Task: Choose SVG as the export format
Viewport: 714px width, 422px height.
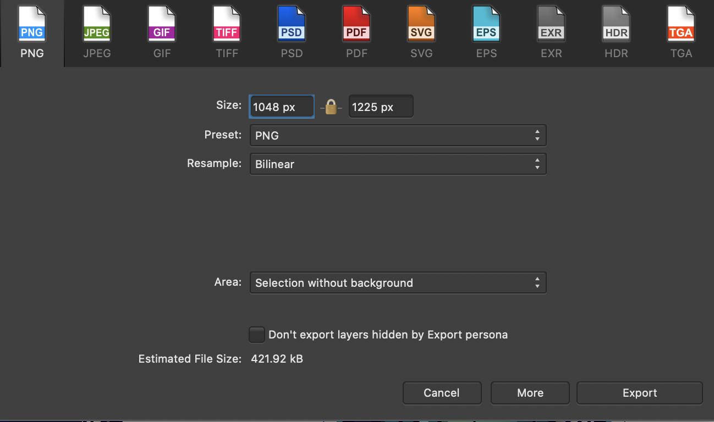Action: tap(421, 25)
